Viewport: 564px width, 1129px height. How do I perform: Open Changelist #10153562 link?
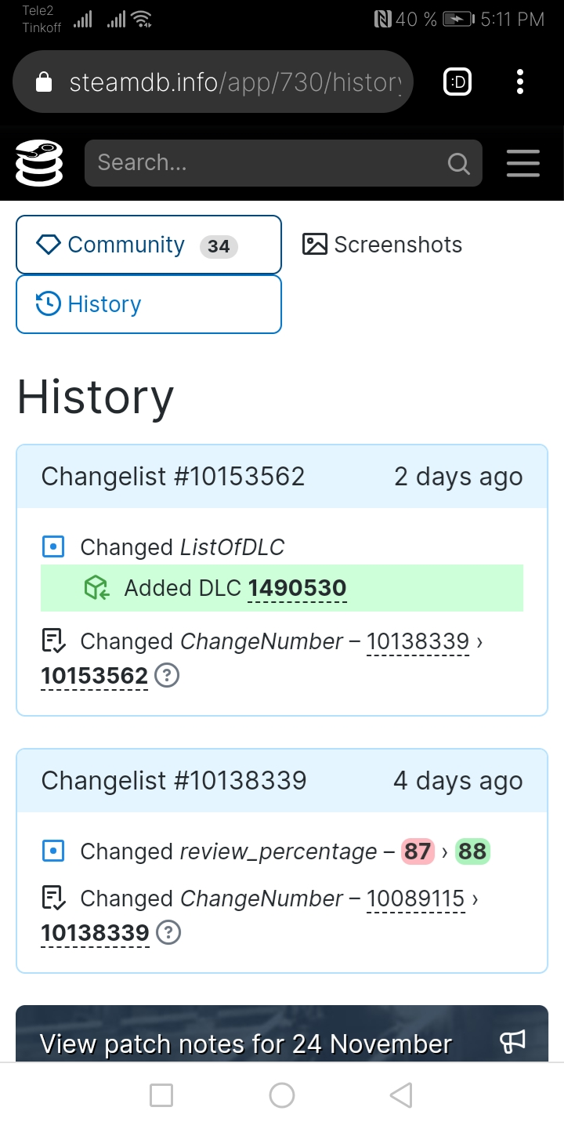click(x=173, y=476)
